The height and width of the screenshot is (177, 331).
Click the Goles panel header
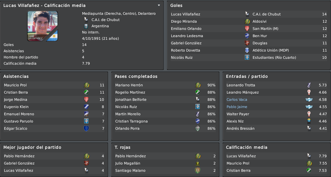[176, 6]
